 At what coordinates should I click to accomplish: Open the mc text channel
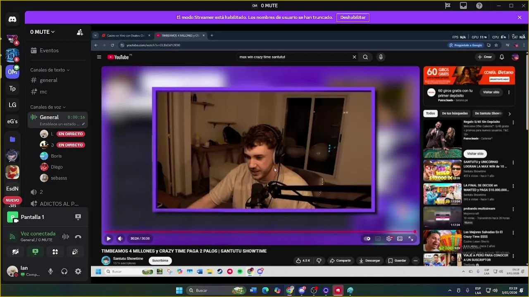[x=57, y=92]
